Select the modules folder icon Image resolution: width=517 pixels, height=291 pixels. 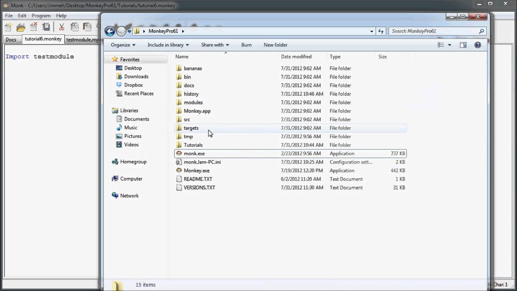coord(179,102)
